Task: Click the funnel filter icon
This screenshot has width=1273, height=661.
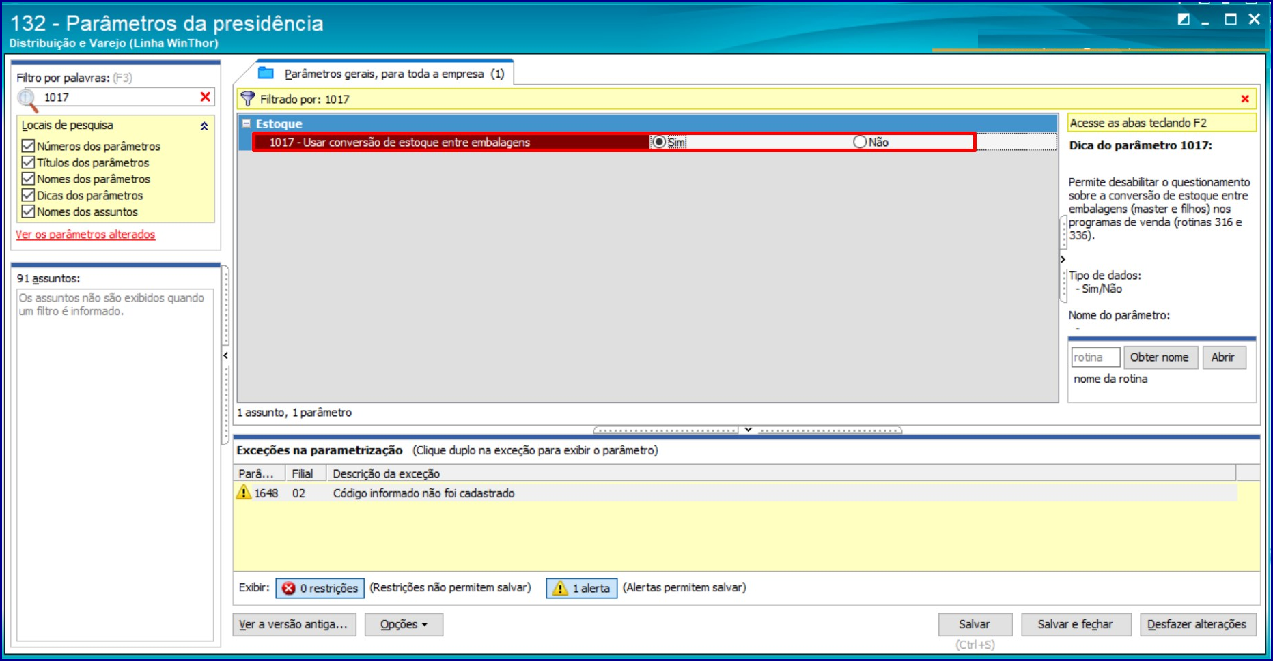Action: click(x=248, y=99)
